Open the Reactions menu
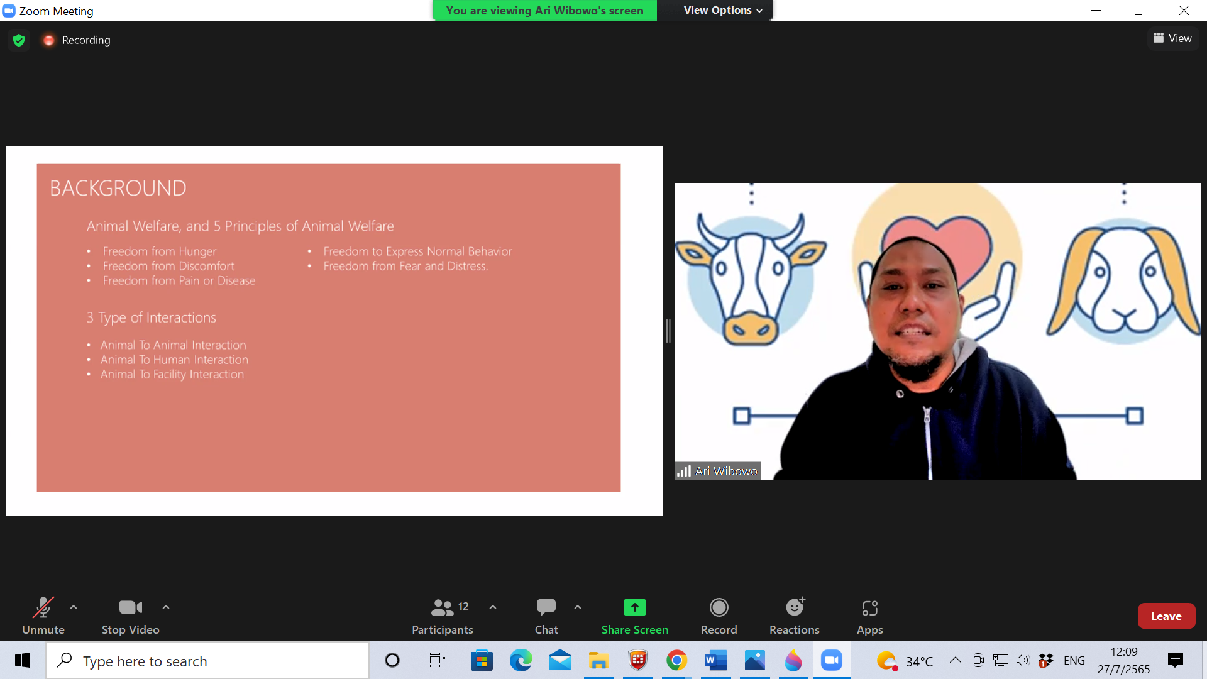1207x679 pixels. point(794,616)
